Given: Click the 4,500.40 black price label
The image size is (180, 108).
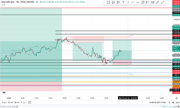Looking at the screenshot, I should pyautogui.click(x=176, y=68).
